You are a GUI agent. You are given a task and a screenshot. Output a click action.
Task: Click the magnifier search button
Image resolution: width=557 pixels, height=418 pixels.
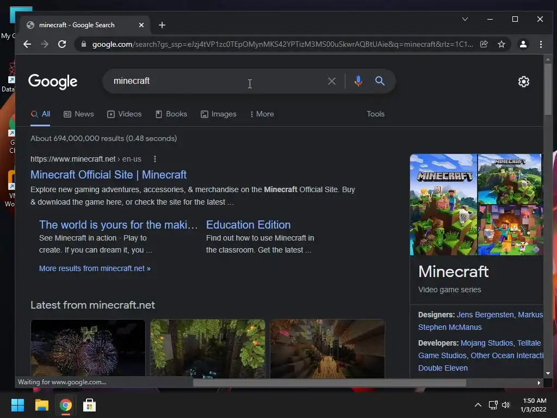pos(380,81)
